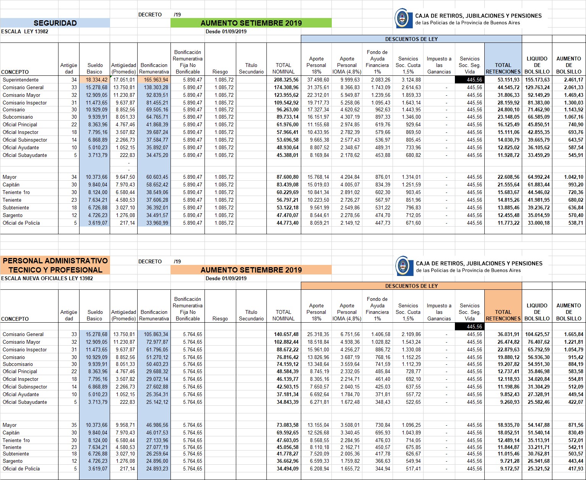Select the Desde 01/09/2019 cell in the upper table
The image size is (586, 480).
[226, 31]
